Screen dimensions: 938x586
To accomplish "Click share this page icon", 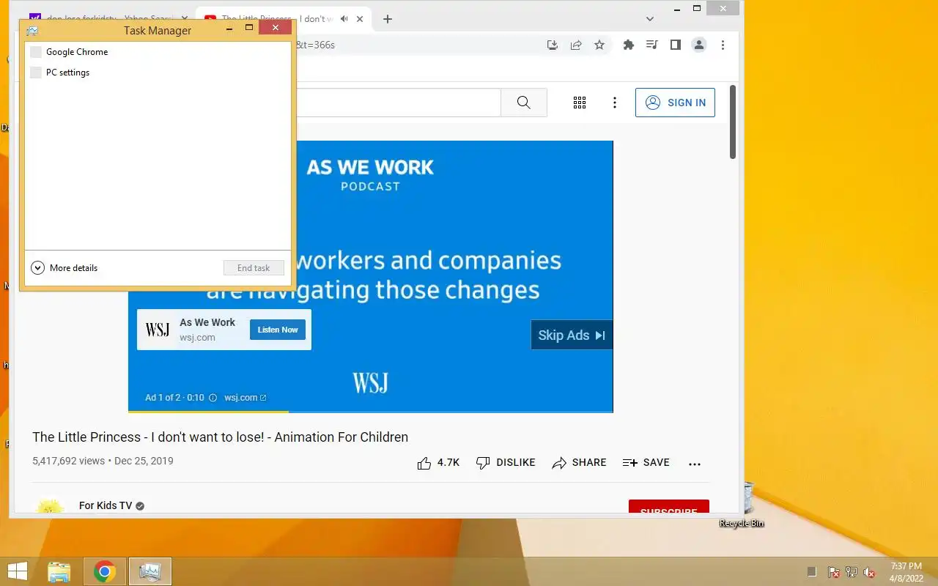I will (x=576, y=45).
